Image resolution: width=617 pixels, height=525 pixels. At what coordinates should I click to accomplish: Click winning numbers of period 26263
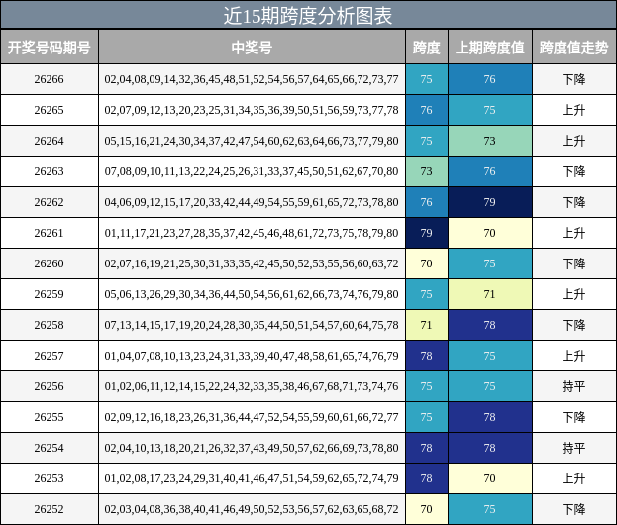tap(252, 171)
